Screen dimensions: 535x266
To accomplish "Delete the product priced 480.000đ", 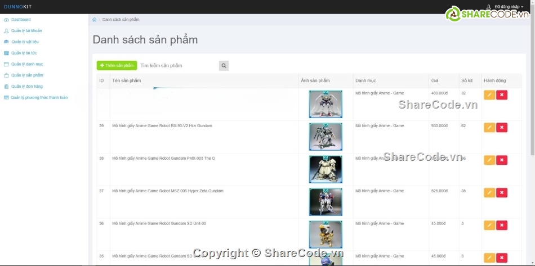I will [x=502, y=95].
